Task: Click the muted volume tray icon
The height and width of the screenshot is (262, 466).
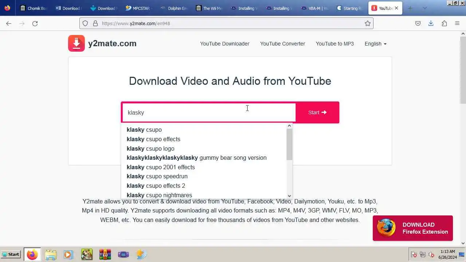Action: (431, 255)
